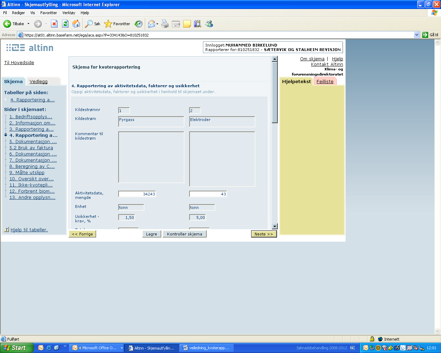Click the altinn logo
The width and height of the screenshot is (441, 353).
click(x=30, y=48)
